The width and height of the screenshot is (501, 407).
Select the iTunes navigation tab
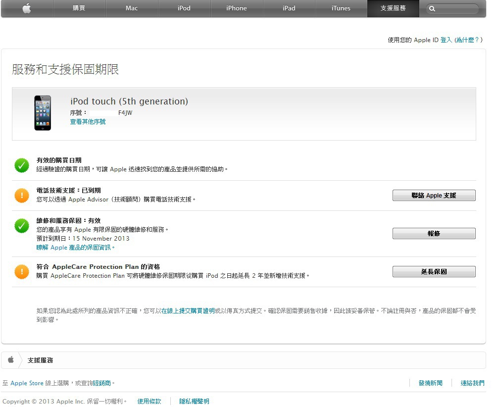click(x=341, y=8)
